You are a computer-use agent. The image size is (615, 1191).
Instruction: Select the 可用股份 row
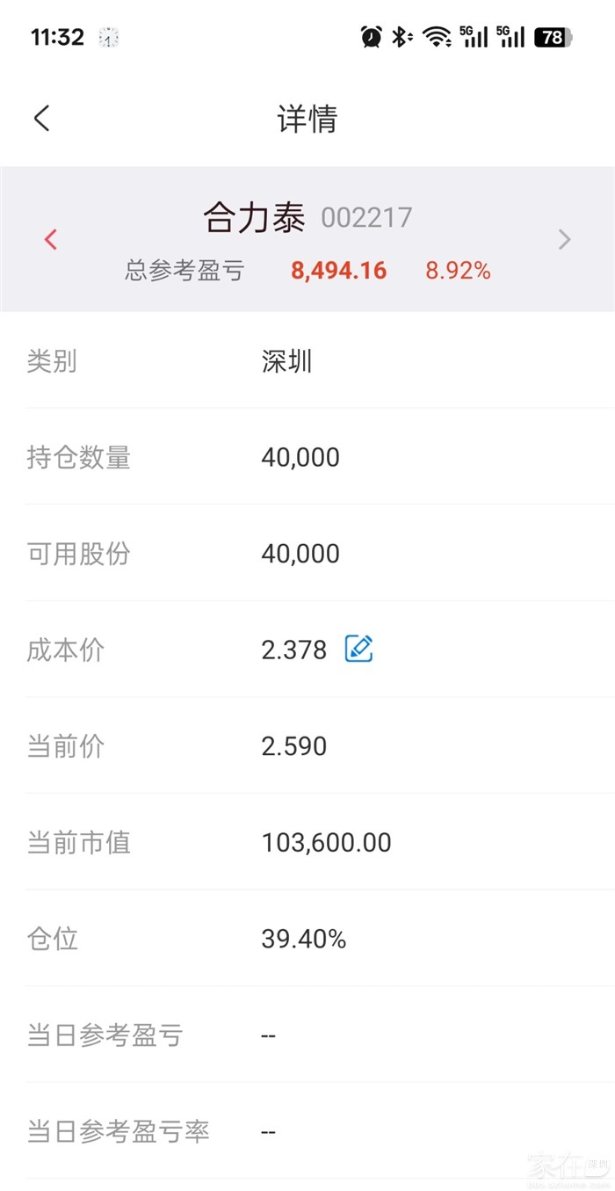(307, 554)
